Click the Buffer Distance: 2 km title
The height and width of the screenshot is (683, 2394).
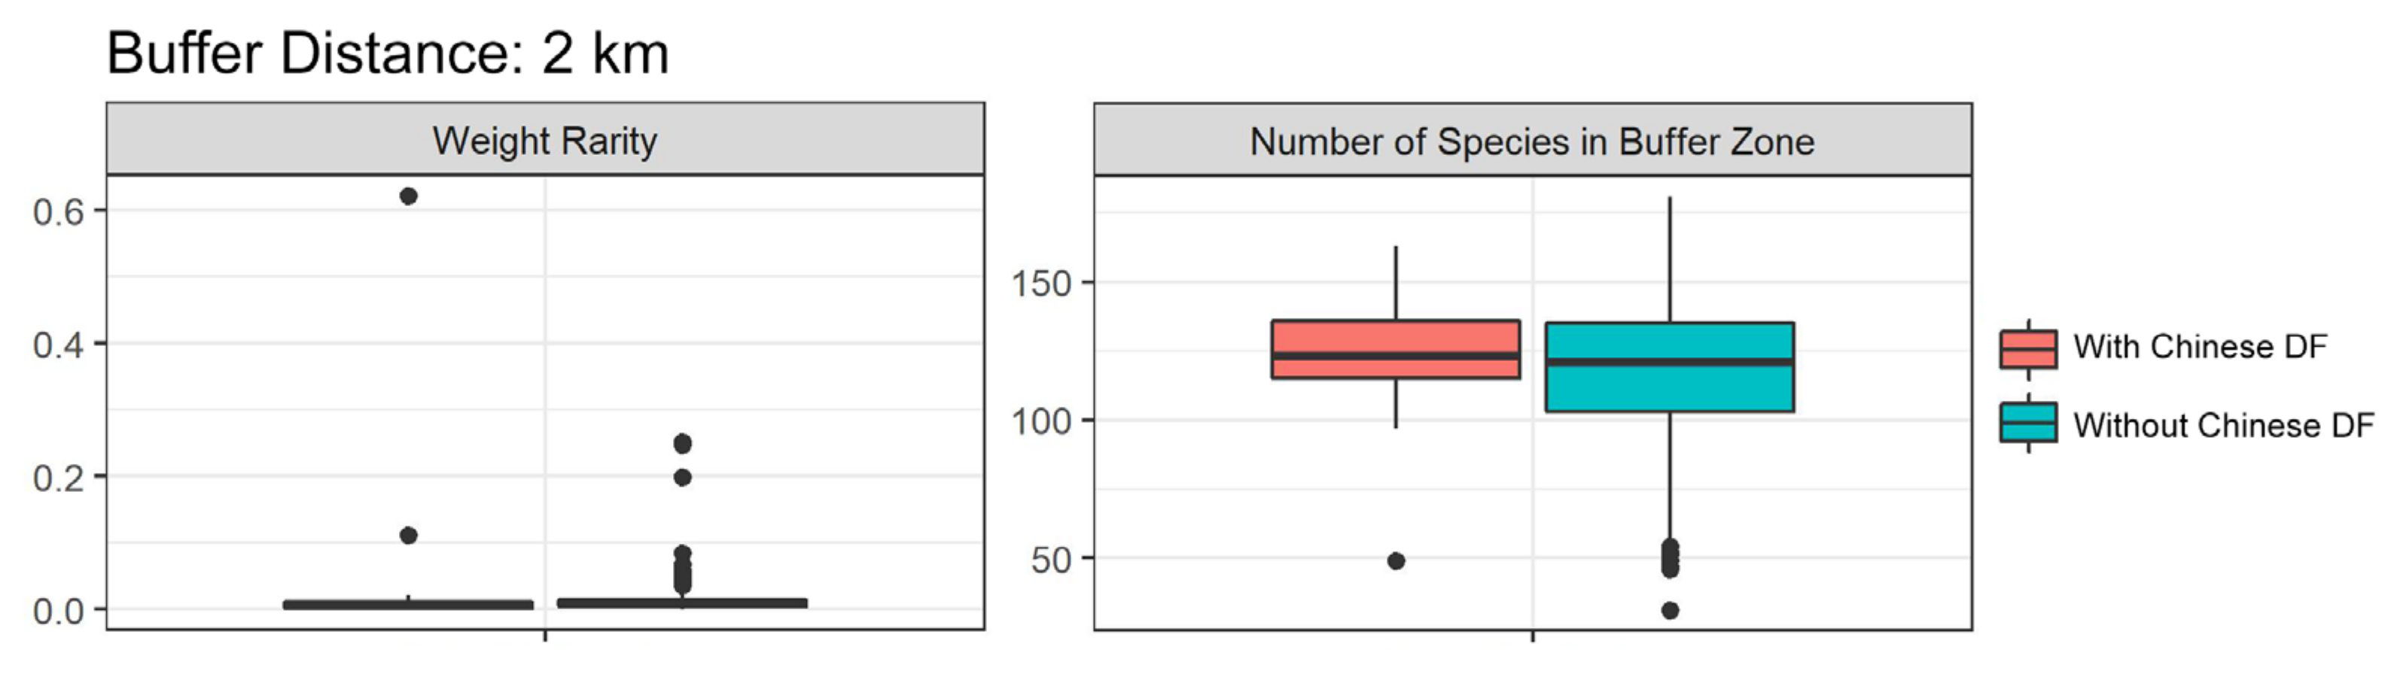point(388,53)
